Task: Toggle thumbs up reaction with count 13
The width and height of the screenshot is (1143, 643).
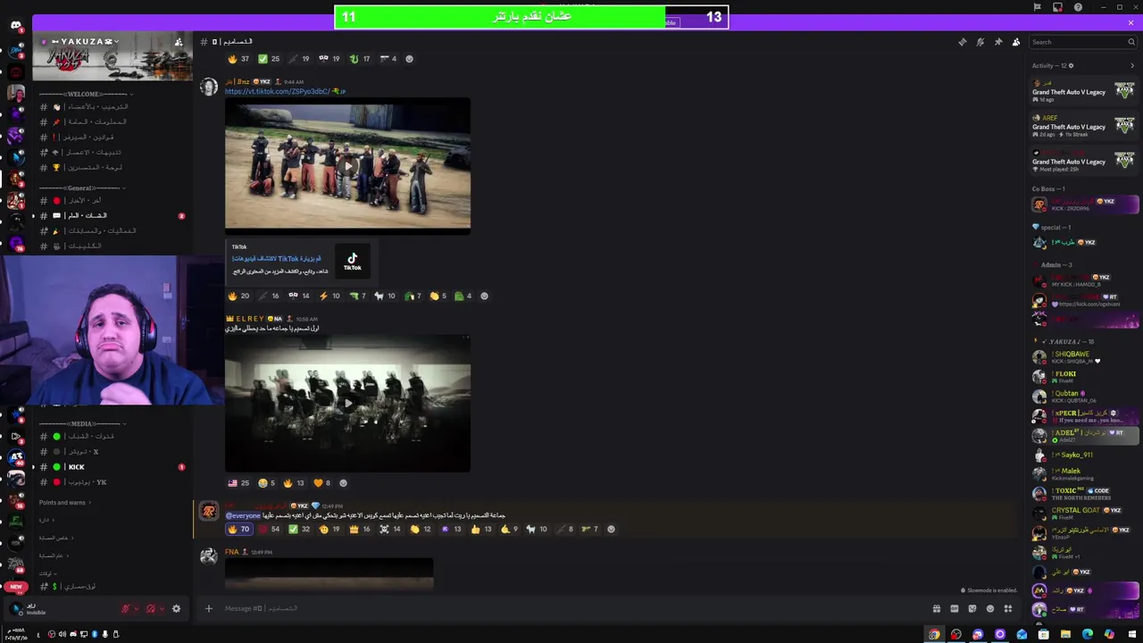Action: (481, 530)
